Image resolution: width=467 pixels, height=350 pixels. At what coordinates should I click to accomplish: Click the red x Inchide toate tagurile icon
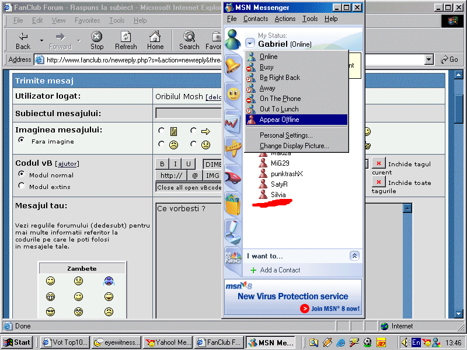[378, 182]
